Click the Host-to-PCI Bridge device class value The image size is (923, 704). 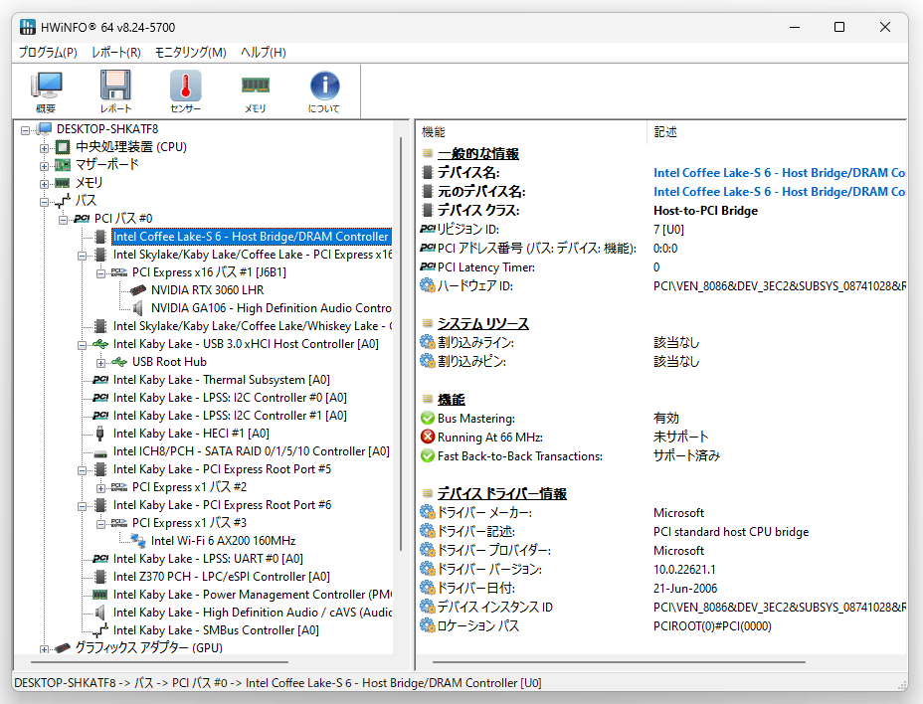705,210
